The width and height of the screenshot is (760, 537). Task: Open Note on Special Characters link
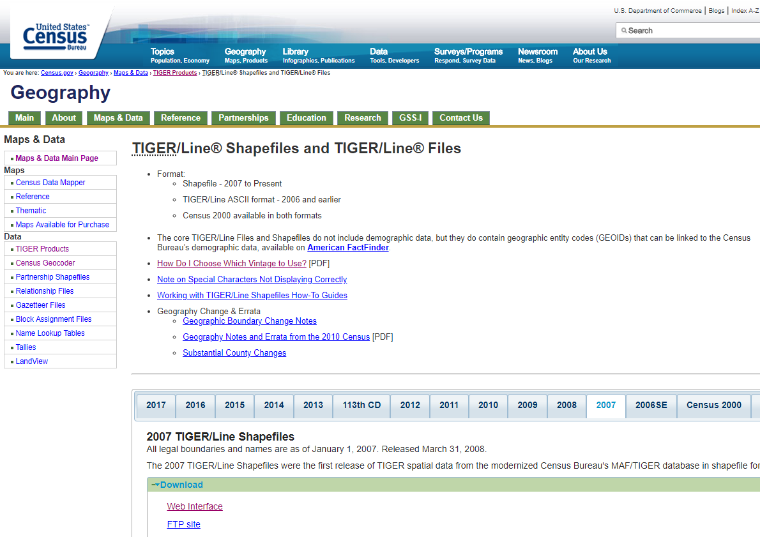[252, 280]
